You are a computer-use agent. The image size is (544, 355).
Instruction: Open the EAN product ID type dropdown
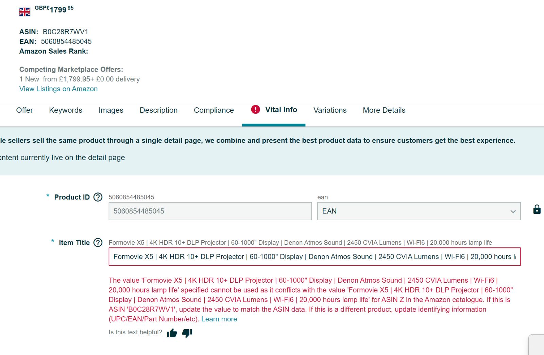419,211
